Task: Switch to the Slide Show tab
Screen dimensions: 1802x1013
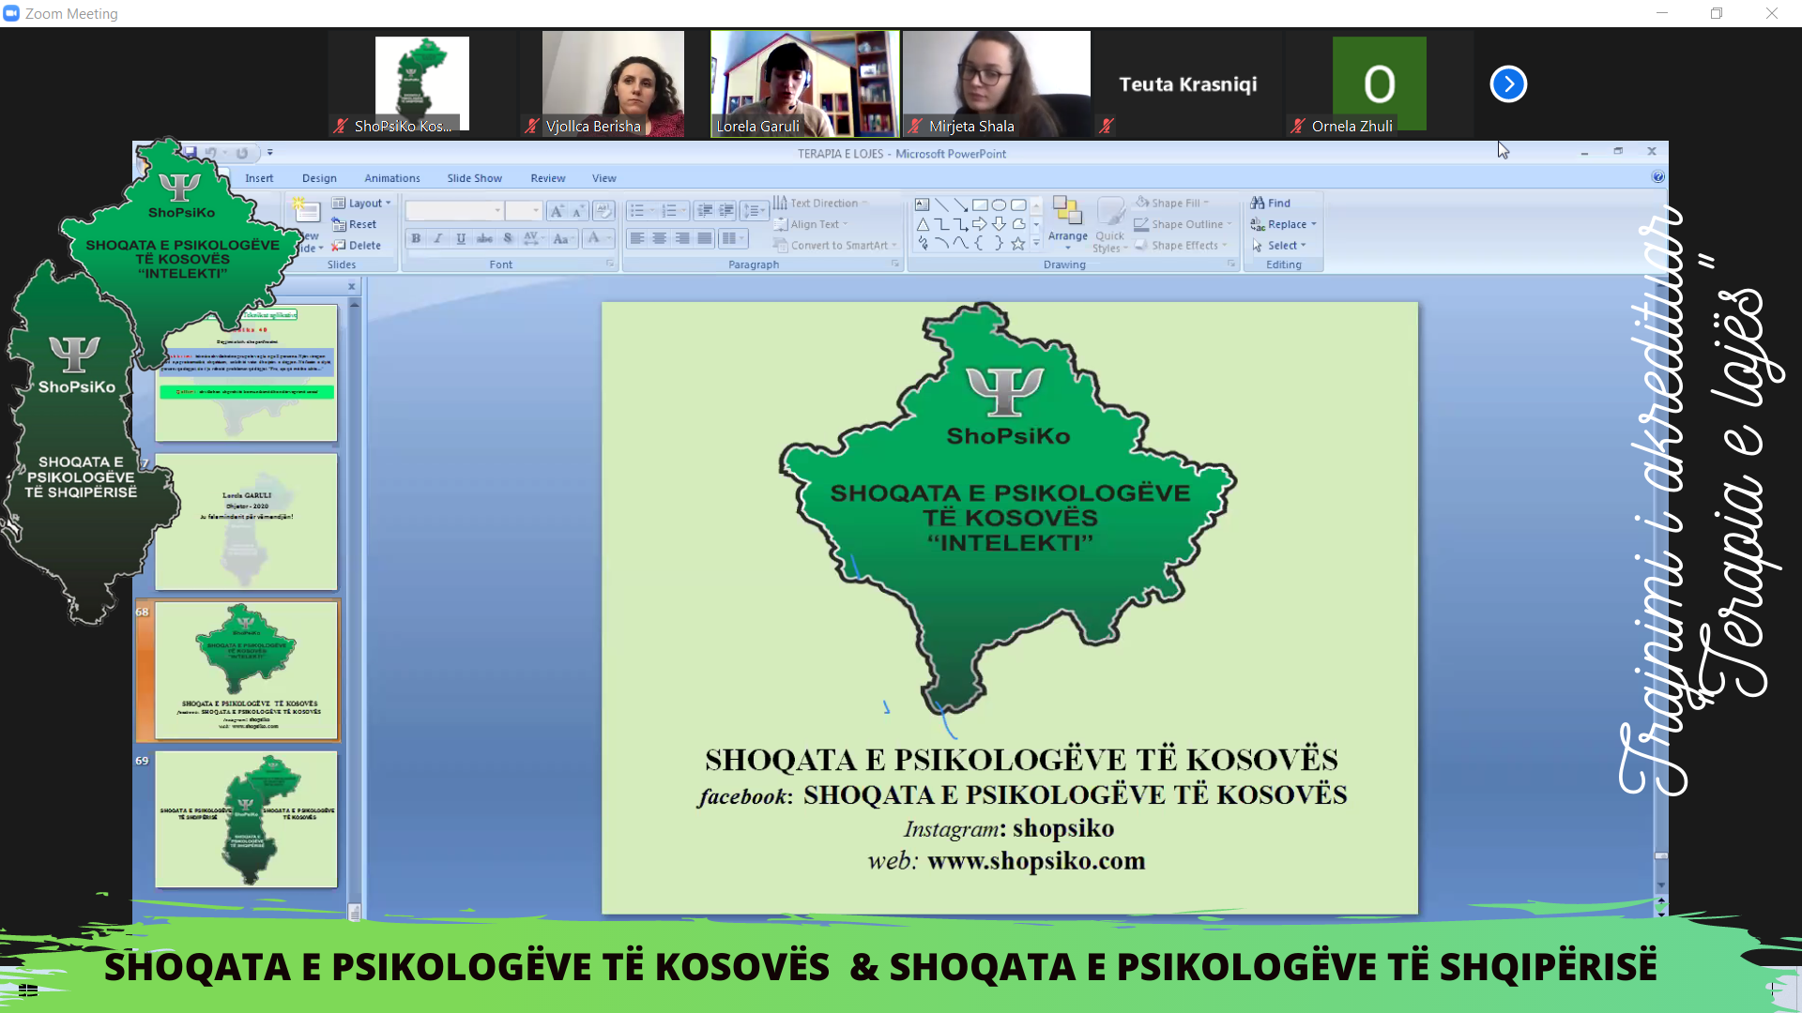Action: 474,178
